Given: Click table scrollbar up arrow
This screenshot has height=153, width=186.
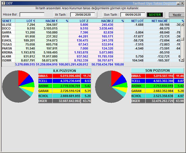Looking at the screenshot, I should [x=182, y=24].
